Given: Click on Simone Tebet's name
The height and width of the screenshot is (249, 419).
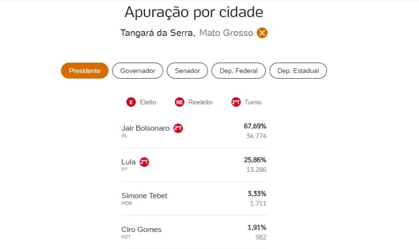Looking at the screenshot, I should (x=144, y=195).
